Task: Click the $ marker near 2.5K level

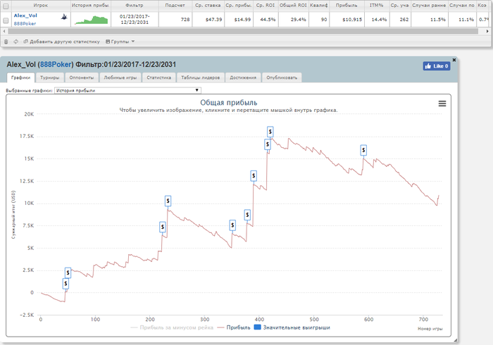Action: (x=68, y=272)
